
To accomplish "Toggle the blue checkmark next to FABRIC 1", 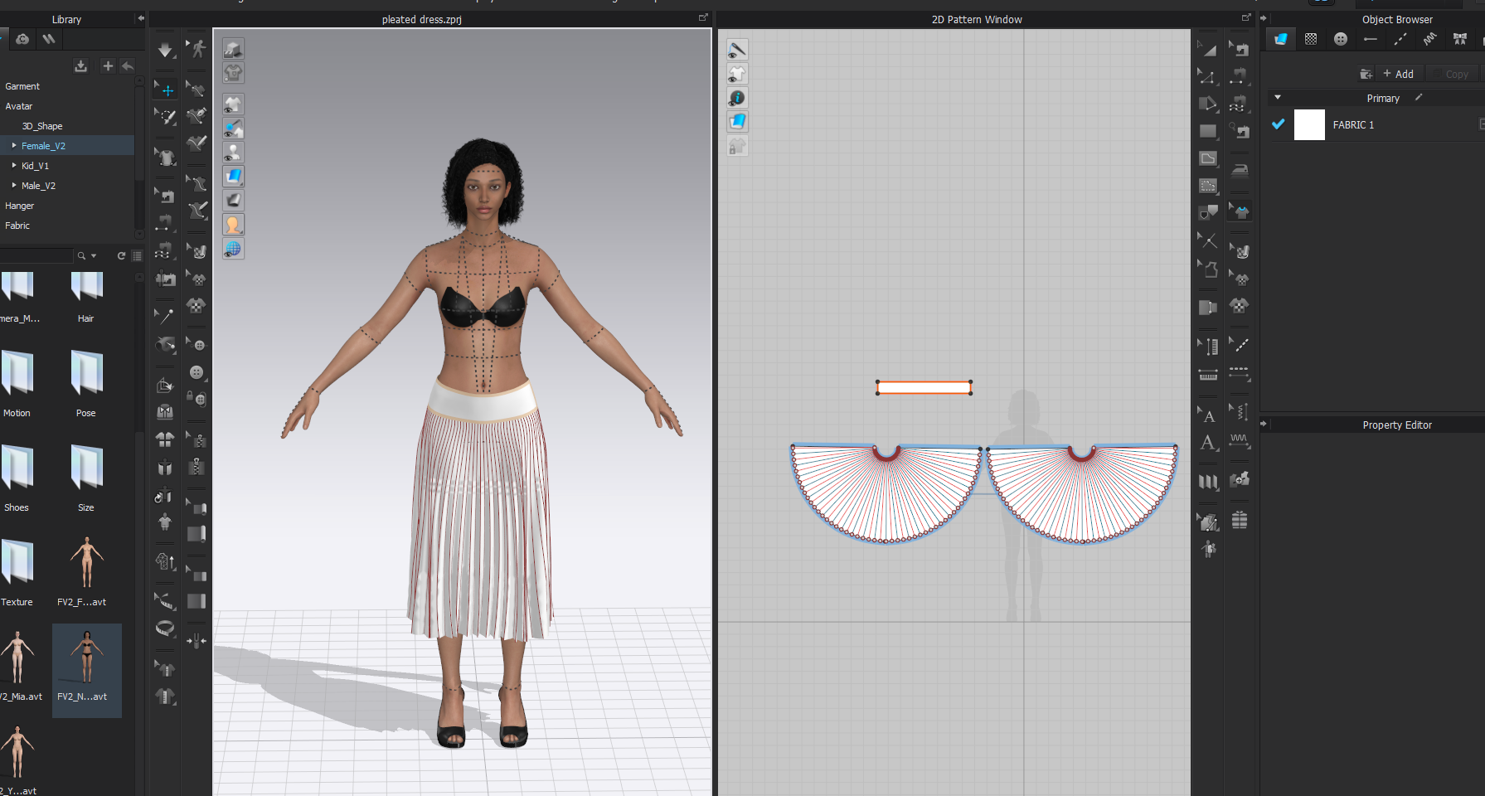I will pos(1278,124).
